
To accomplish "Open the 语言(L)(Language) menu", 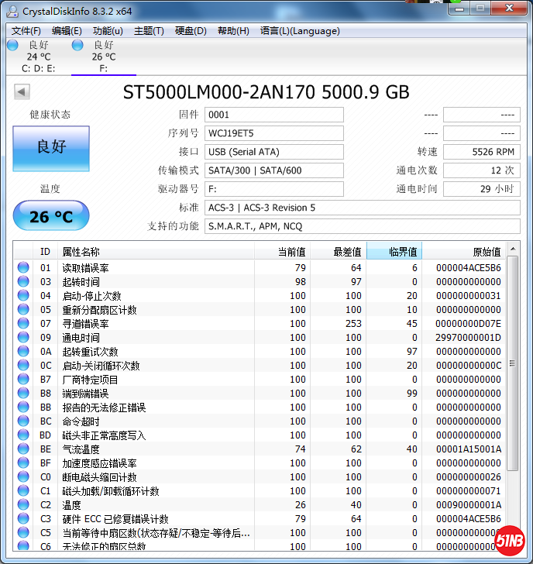I will coord(300,31).
